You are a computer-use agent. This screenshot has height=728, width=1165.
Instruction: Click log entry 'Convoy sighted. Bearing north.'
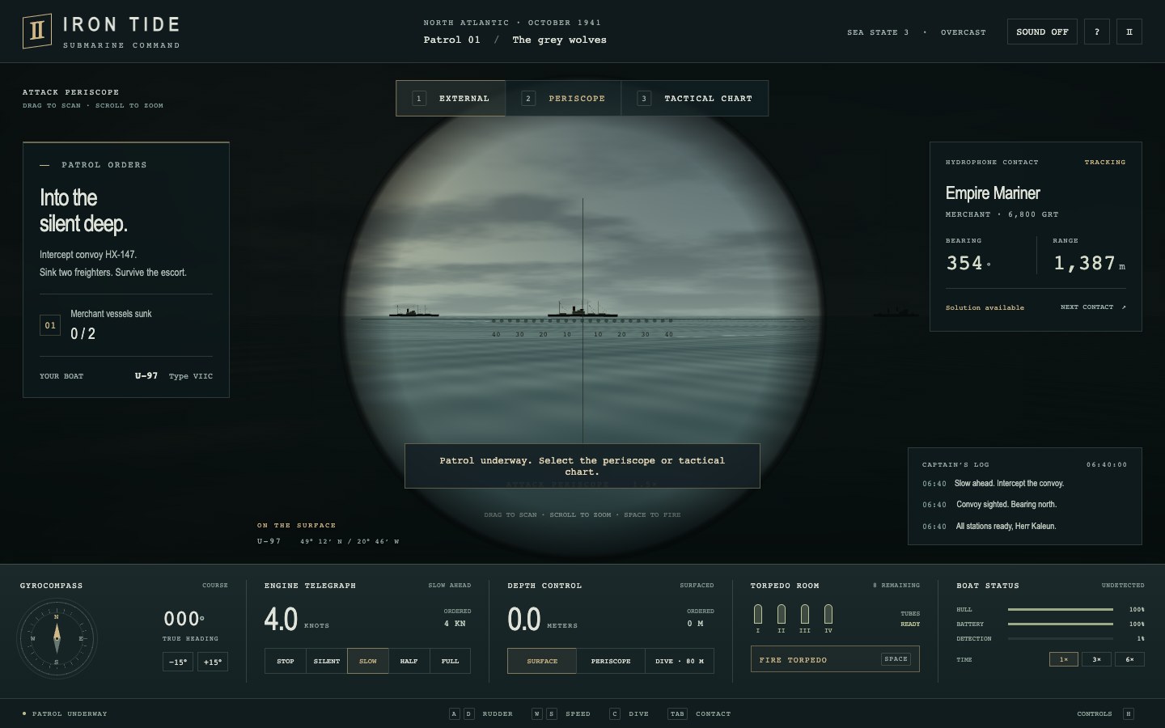[x=1006, y=505]
